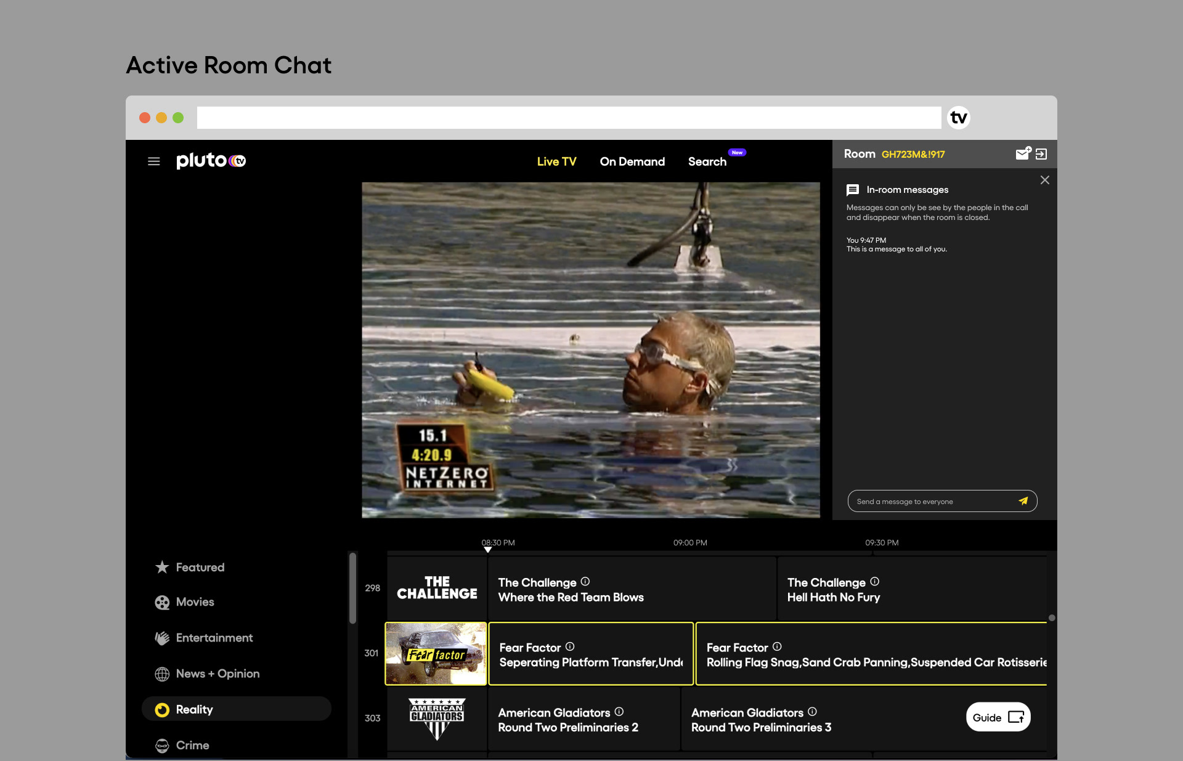This screenshot has height=761, width=1183.
Task: Show info for The Challenge Where the Red Team Blows
Action: coord(585,582)
